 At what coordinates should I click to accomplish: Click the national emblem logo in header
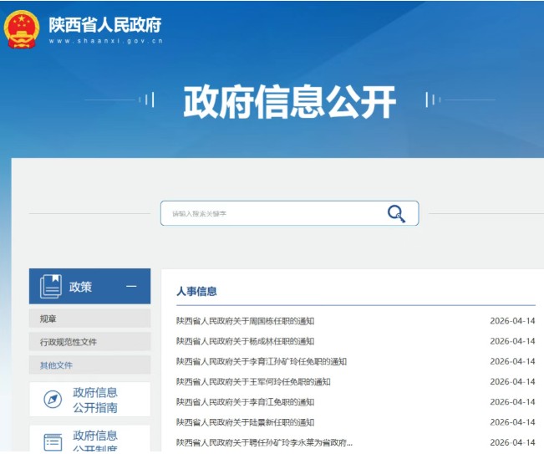click(x=22, y=28)
